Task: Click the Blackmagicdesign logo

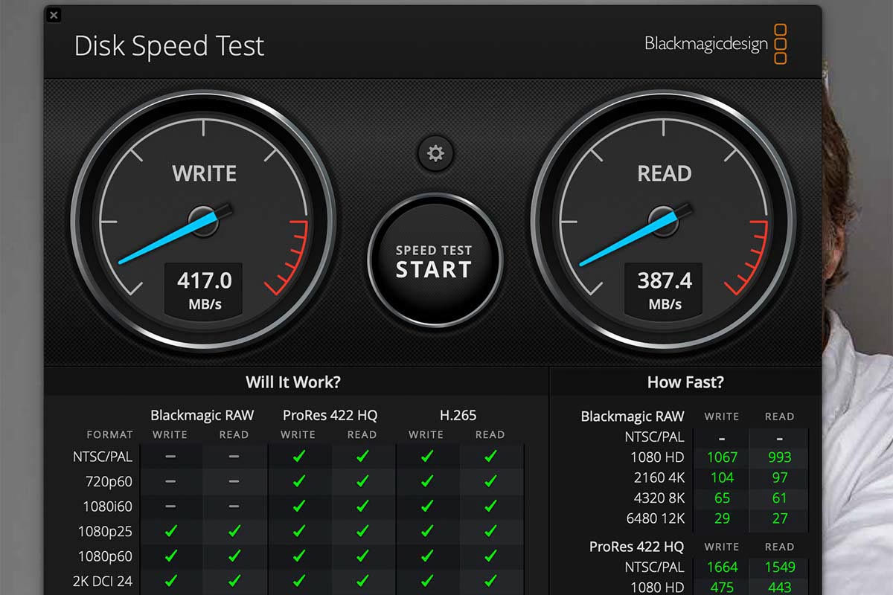Action: [x=714, y=44]
